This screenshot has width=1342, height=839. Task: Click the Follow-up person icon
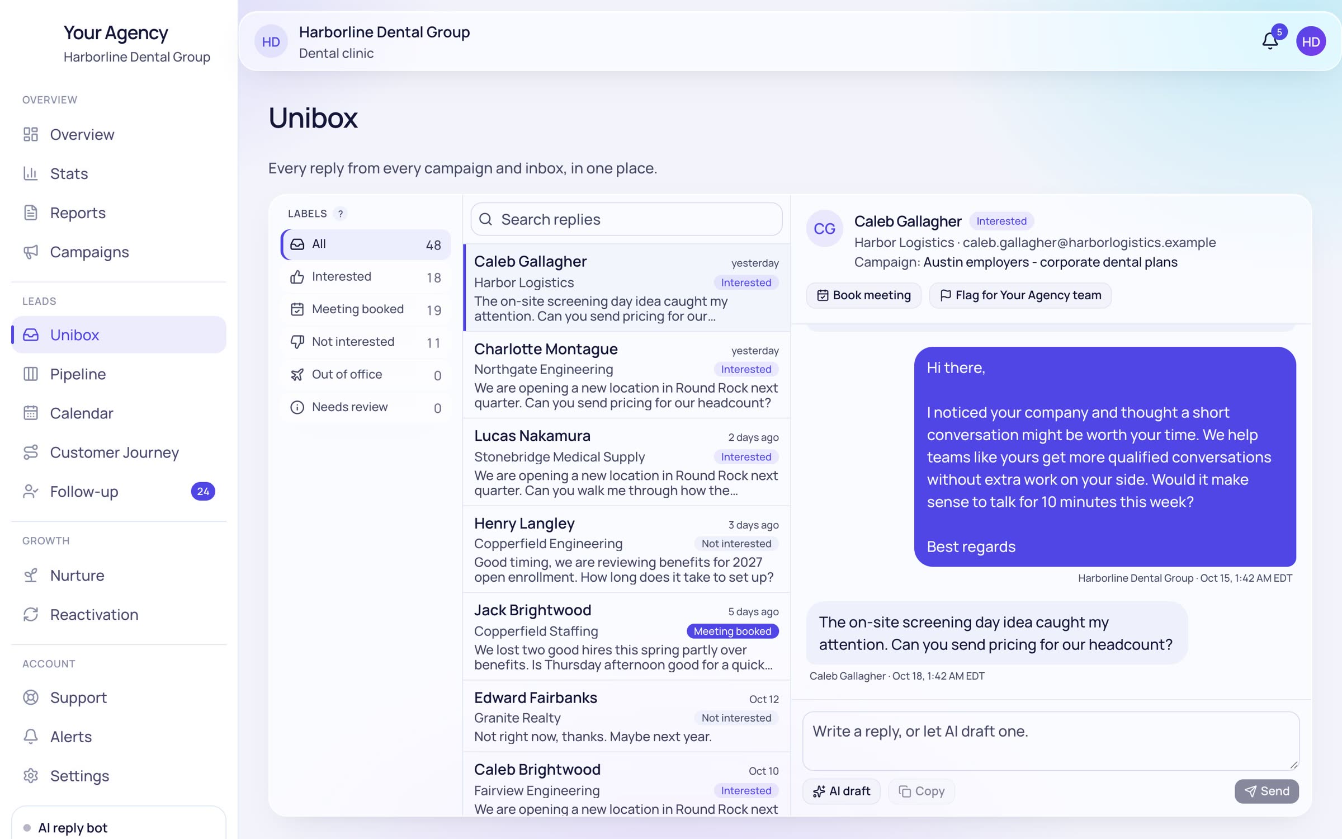[x=31, y=491]
